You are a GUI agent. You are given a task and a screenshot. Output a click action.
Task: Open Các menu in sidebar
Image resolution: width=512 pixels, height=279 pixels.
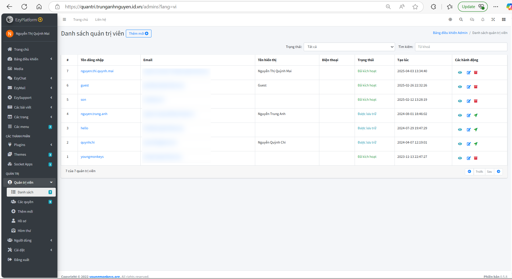pyautogui.click(x=29, y=127)
